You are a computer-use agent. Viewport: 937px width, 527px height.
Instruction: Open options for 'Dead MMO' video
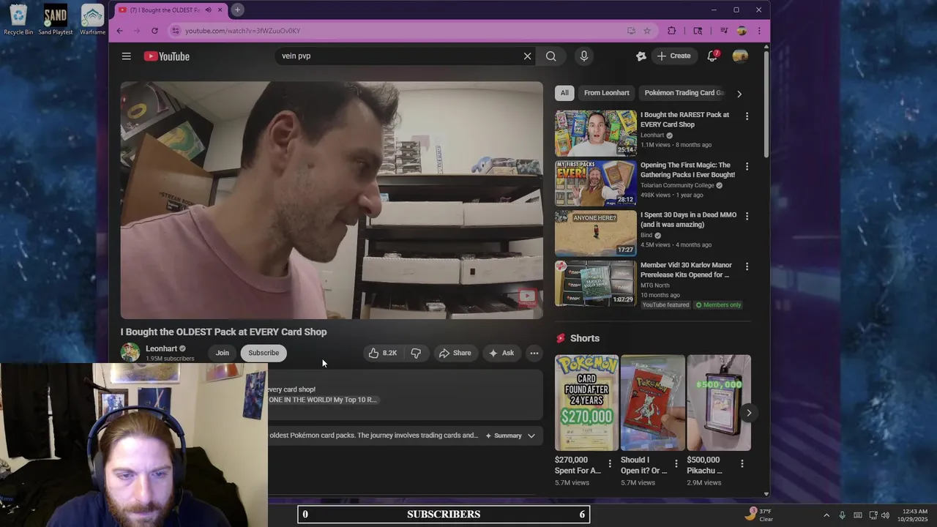coord(747,216)
